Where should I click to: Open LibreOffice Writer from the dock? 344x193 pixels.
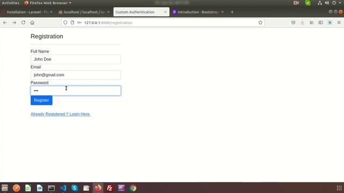point(40,188)
